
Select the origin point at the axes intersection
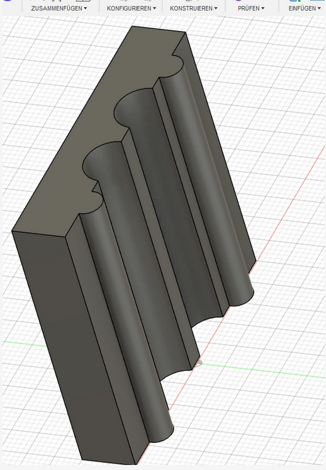tap(199, 363)
